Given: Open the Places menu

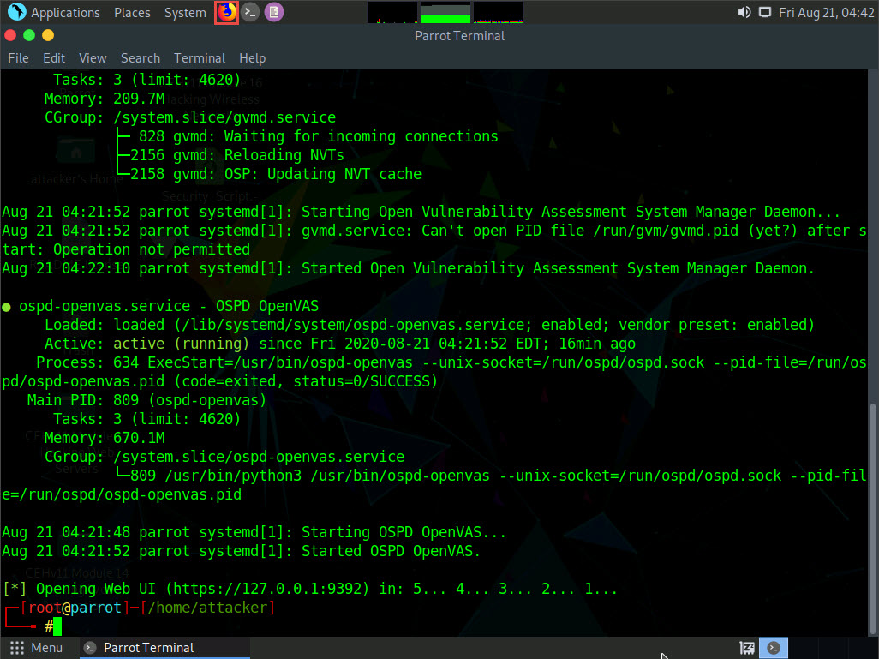Looking at the screenshot, I should [132, 12].
